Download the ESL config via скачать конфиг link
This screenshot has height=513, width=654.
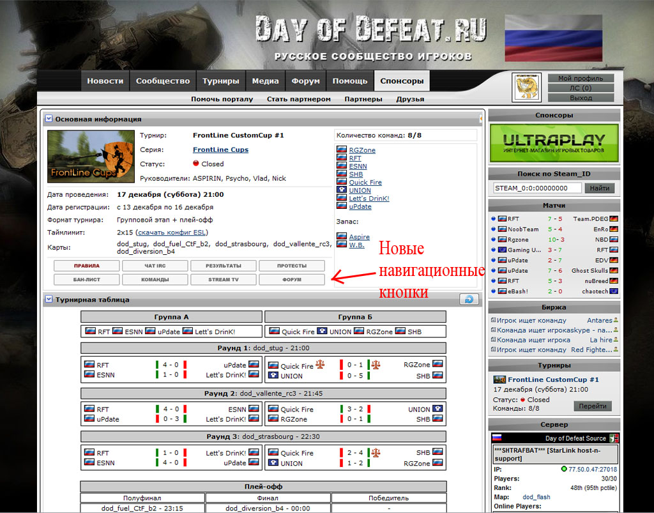[172, 233]
